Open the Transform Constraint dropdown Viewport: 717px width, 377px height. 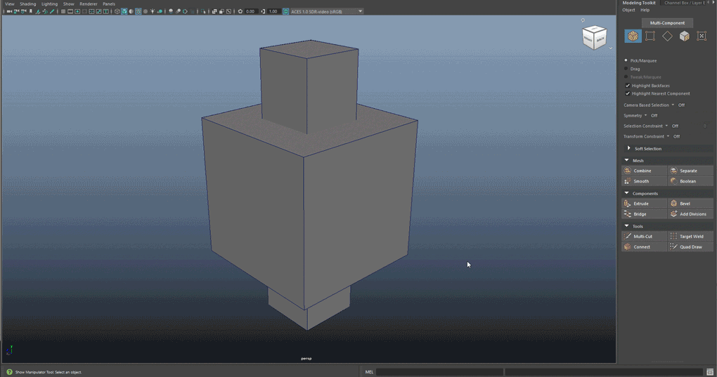(x=668, y=136)
